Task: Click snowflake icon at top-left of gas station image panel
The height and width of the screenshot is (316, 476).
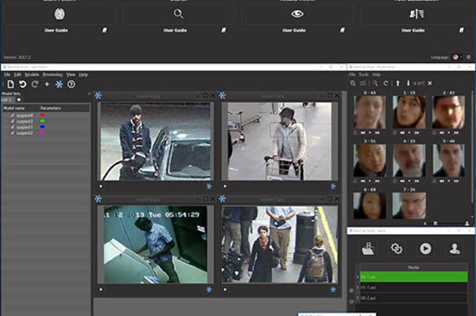Action: tap(98, 95)
